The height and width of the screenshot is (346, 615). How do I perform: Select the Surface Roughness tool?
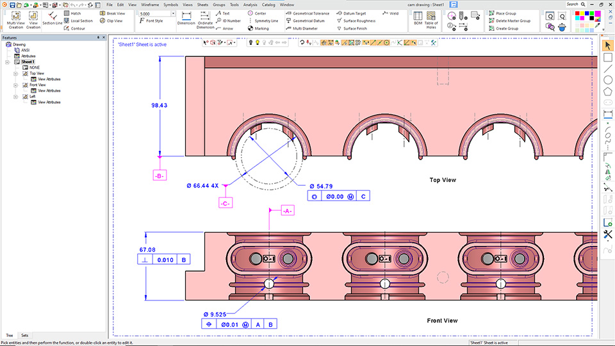pyautogui.click(x=356, y=21)
